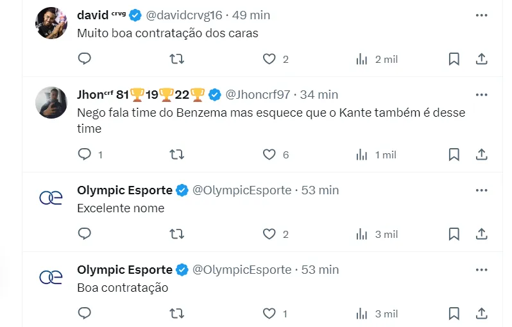Open the 34 min timestamp on Jhon's tweet
This screenshot has height=327, width=512.
319,95
